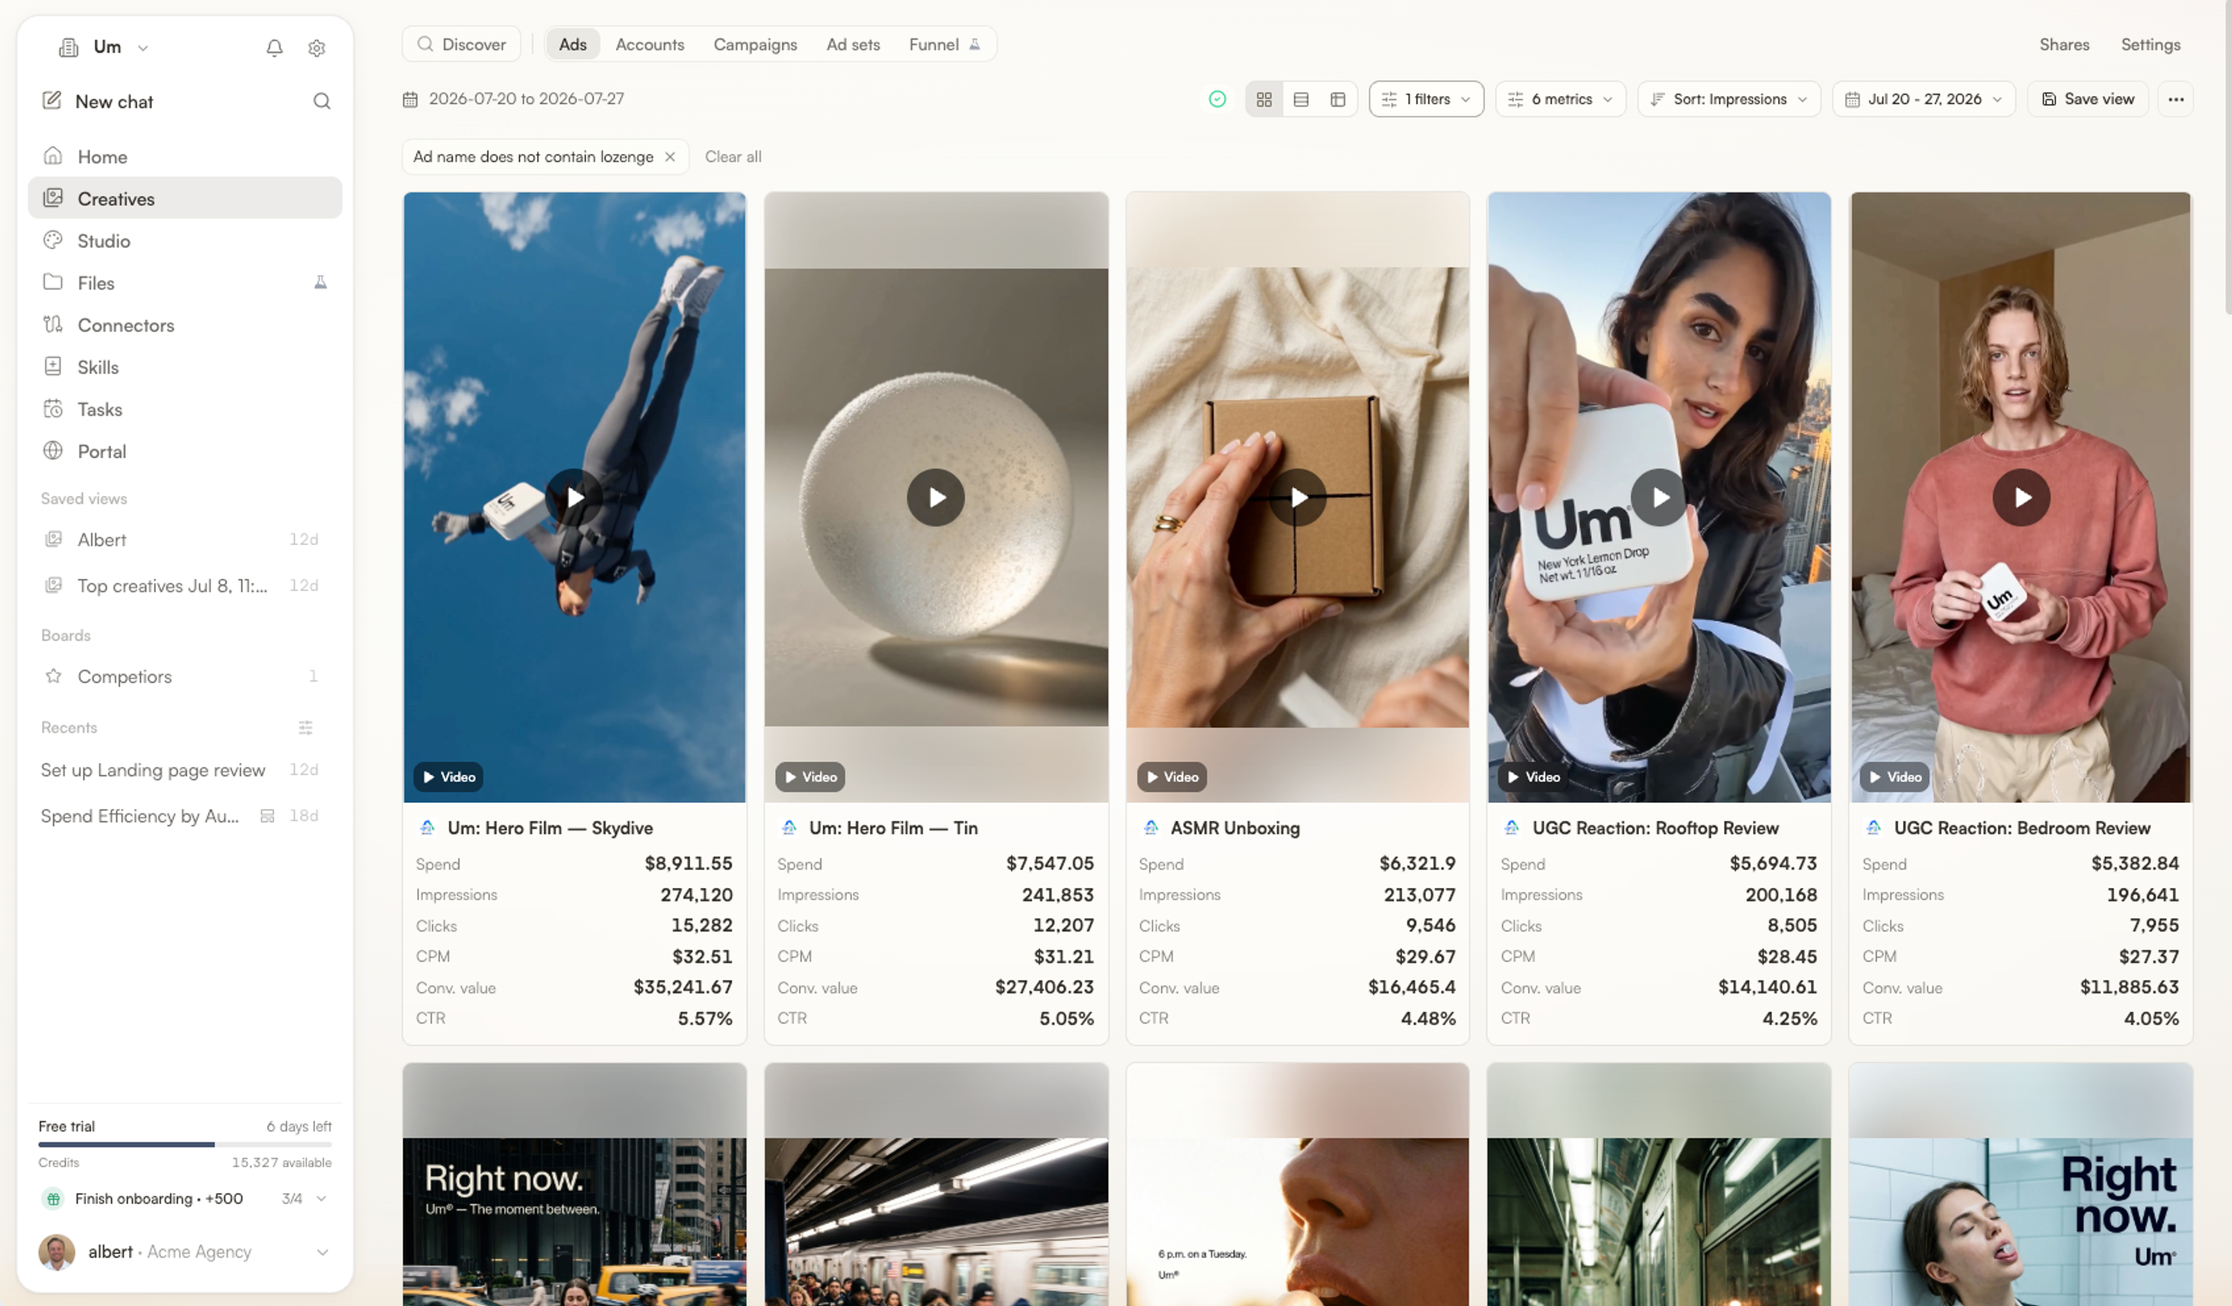Image resolution: width=2232 pixels, height=1306 pixels.
Task: Click the New chat compose icon
Action: 52,100
